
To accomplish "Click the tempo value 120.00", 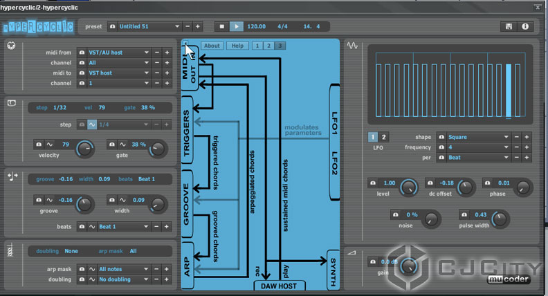I will [257, 26].
